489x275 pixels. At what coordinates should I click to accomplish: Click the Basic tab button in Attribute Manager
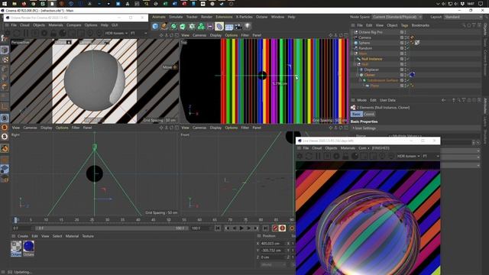point(357,114)
